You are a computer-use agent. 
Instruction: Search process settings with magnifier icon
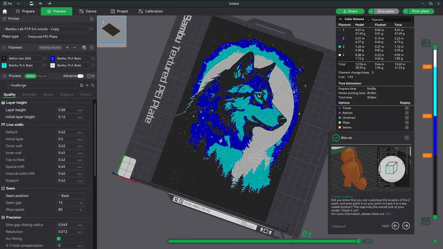click(93, 85)
